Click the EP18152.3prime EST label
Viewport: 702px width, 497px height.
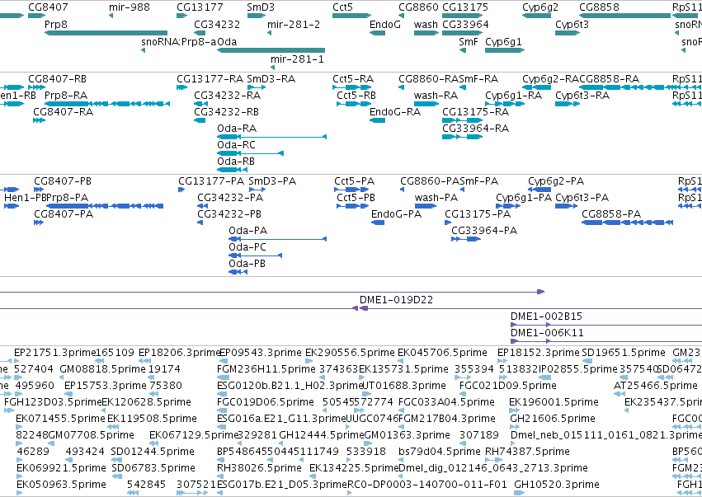tap(538, 353)
